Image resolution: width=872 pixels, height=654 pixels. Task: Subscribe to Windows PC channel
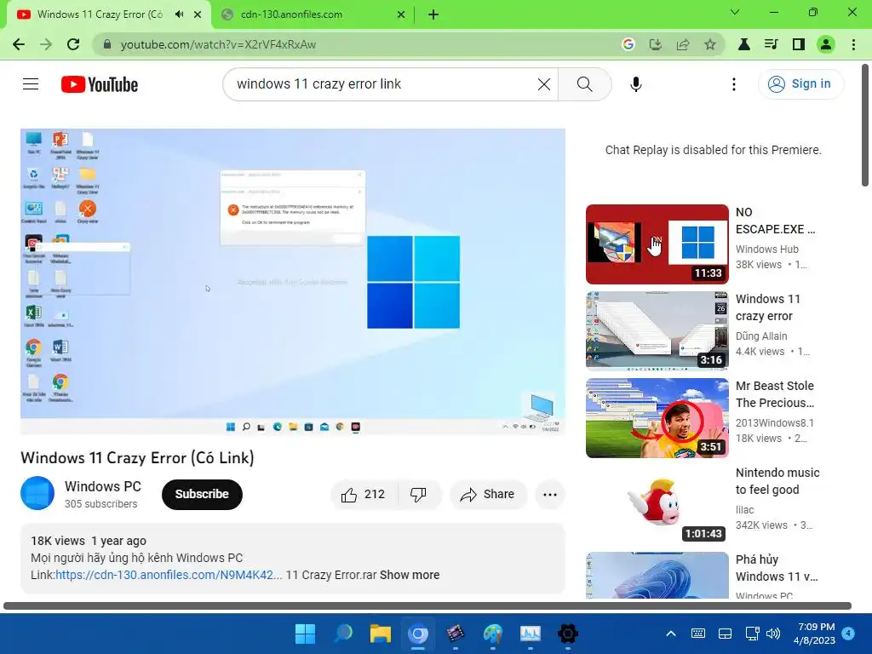[202, 495]
